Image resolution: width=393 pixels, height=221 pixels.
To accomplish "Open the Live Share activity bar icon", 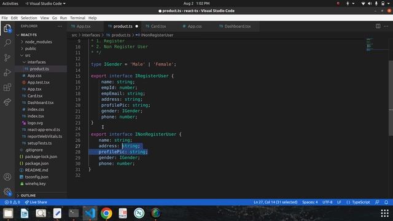I will (x=7, y=102).
